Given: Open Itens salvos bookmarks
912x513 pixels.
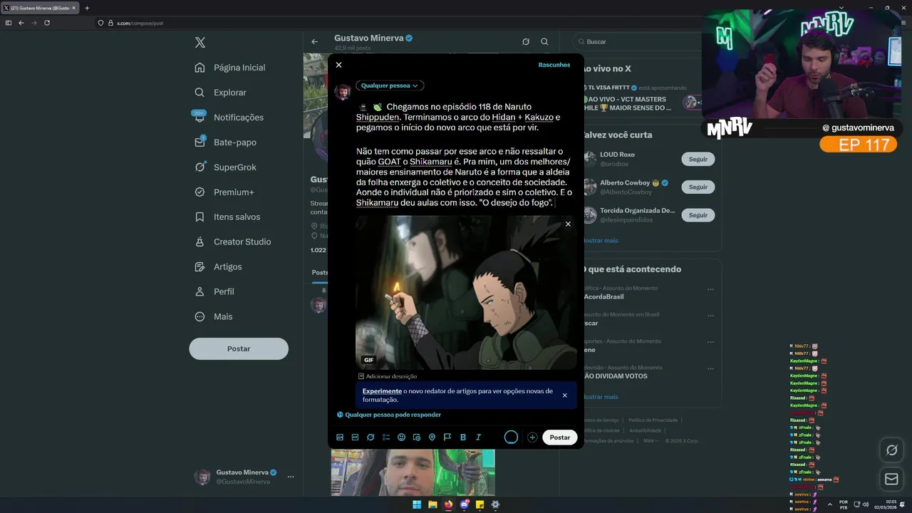Looking at the screenshot, I should [x=228, y=217].
